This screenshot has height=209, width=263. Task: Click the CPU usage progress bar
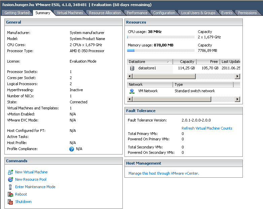(161, 37)
